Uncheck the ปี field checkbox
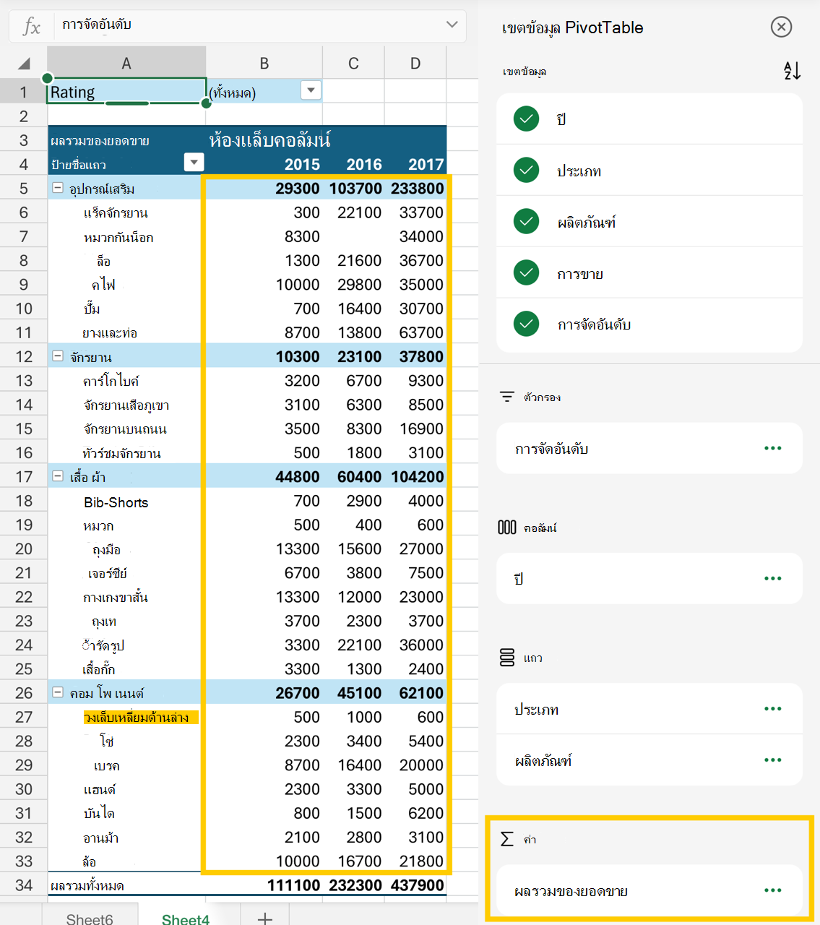Screen dimensions: 820x925 (526, 119)
